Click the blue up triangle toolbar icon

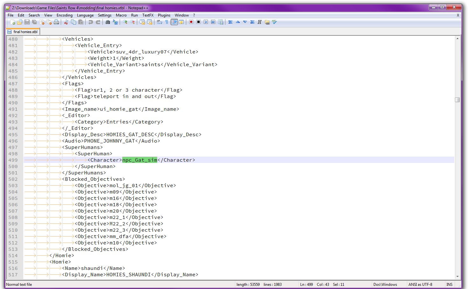tap(238, 22)
